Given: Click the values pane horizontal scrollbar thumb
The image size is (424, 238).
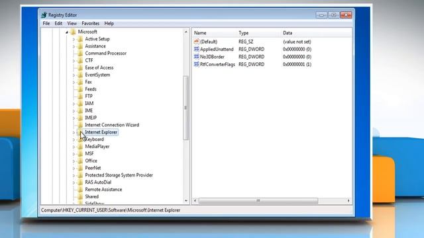Looking at the screenshot, I should [258, 201].
